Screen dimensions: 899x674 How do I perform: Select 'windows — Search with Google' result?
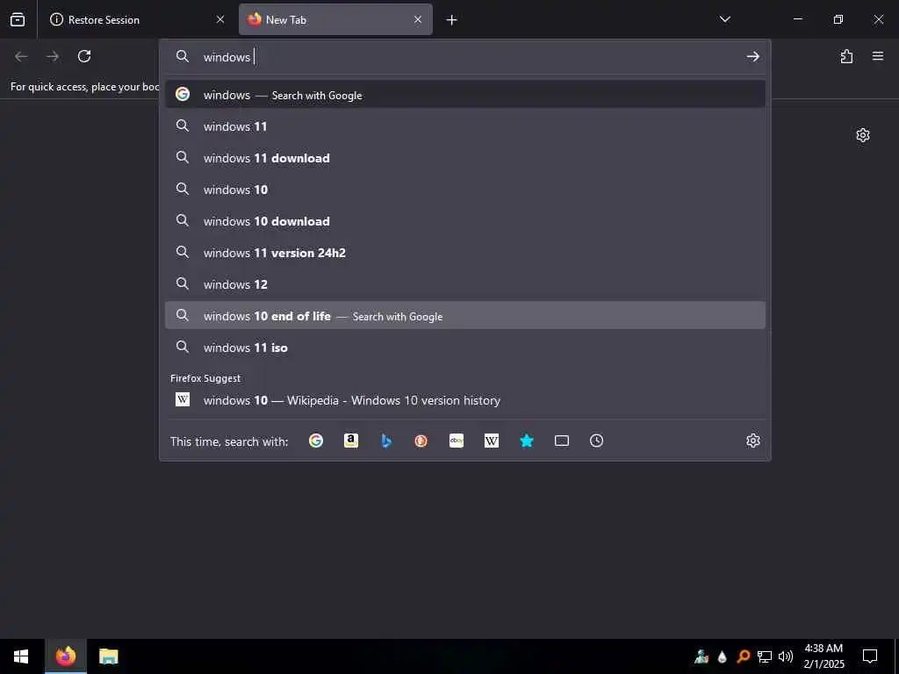[x=465, y=95]
